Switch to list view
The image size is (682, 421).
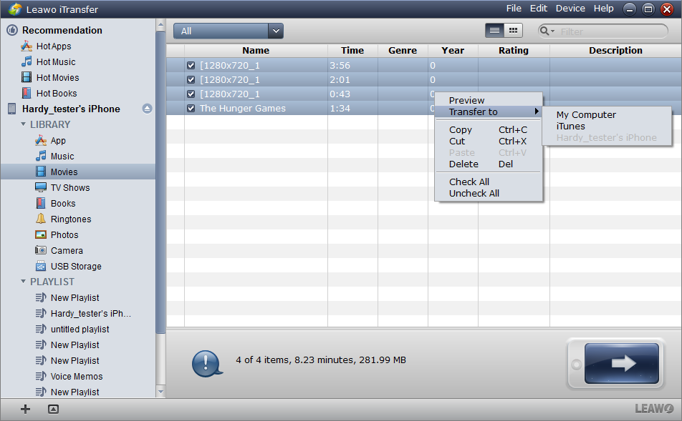coord(494,31)
